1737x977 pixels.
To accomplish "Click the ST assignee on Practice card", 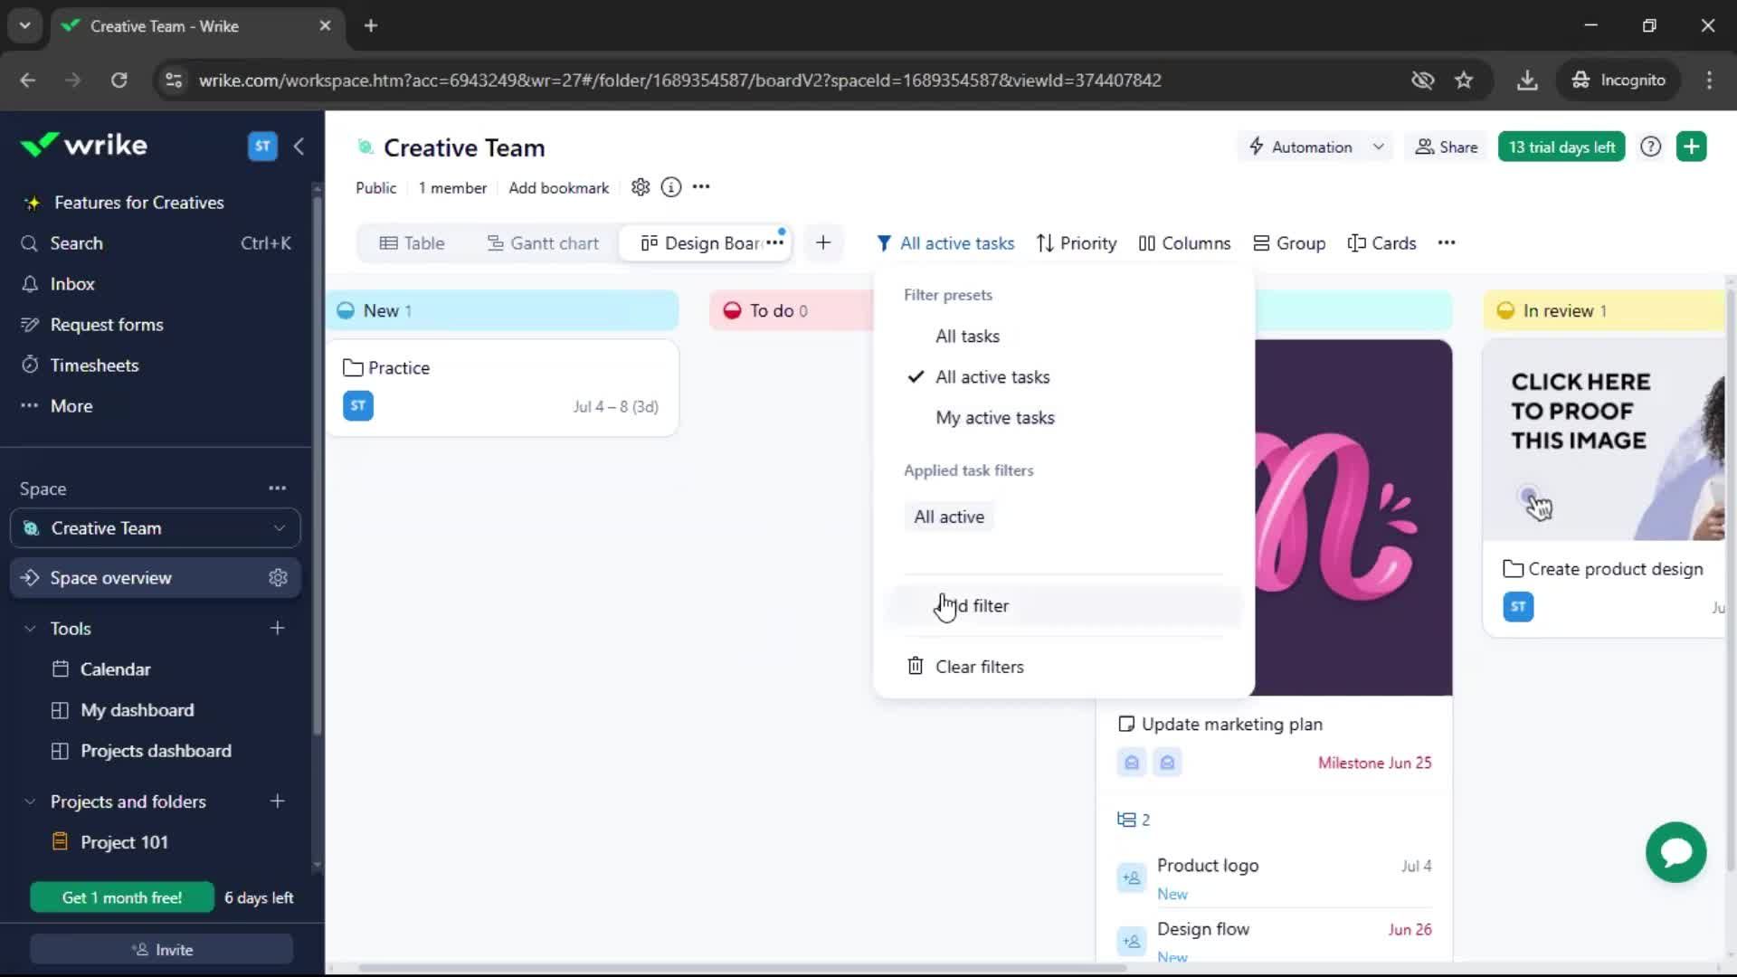I will (x=358, y=405).
